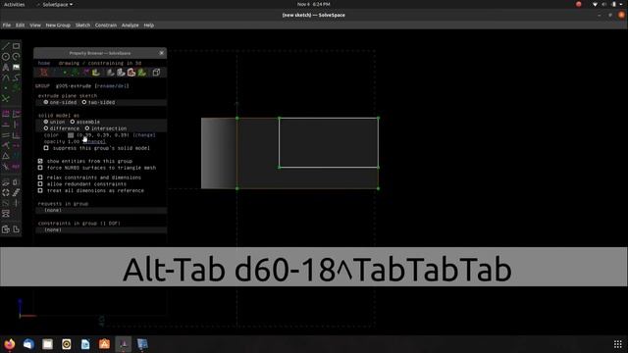The image size is (628, 353).
Task: Open Thunderbird mail from the dock
Action: pos(28,344)
